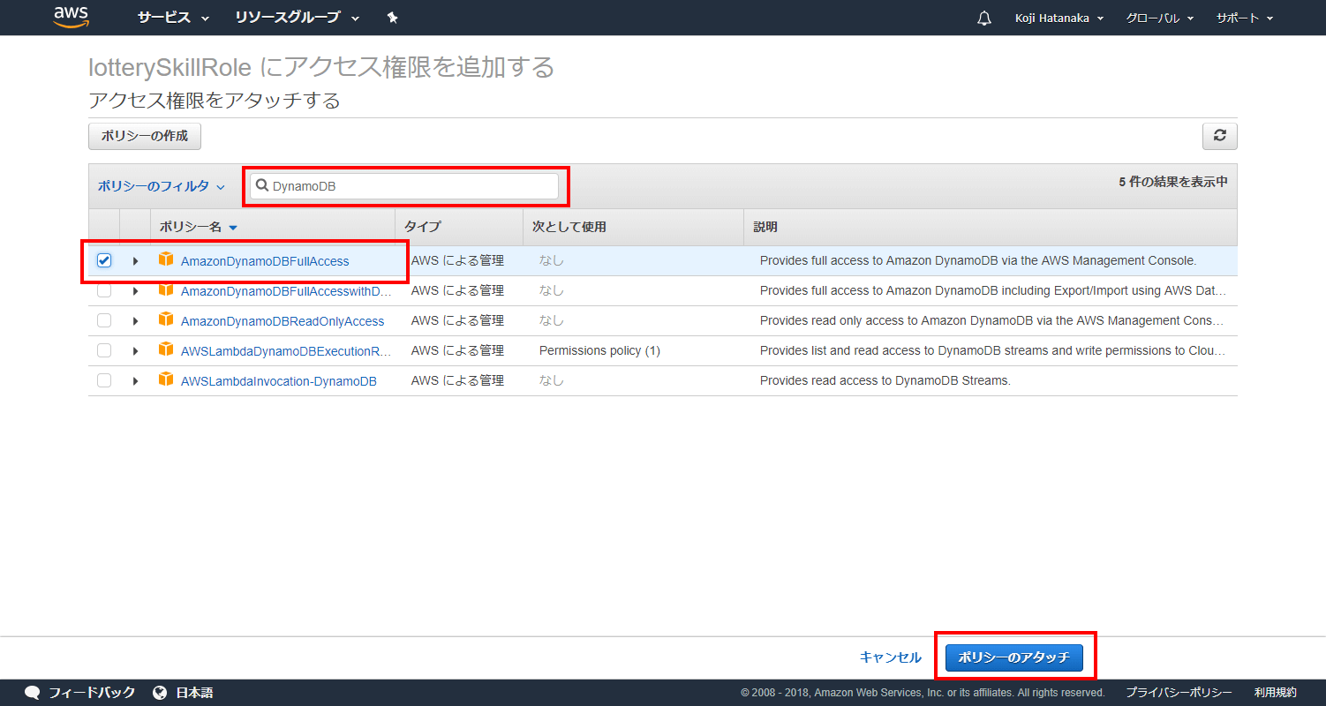Open the AmazonDynamoDBFullAccess policy link

pos(265,261)
